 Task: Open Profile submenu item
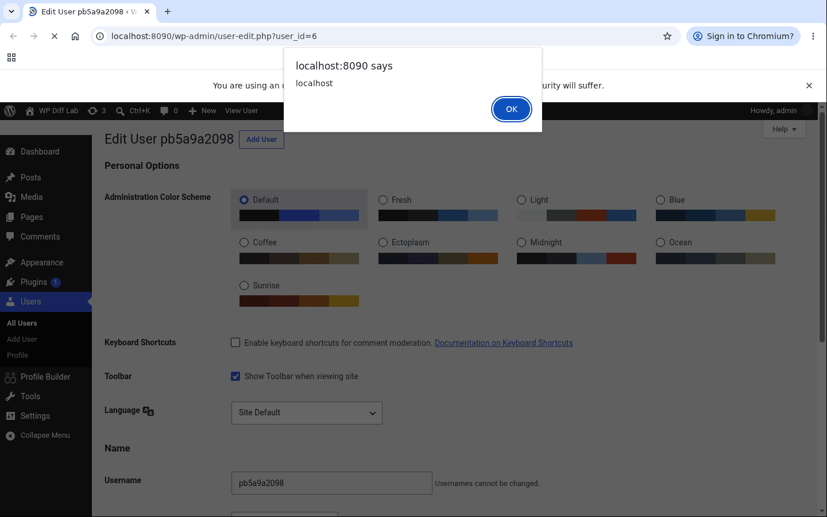[17, 356]
